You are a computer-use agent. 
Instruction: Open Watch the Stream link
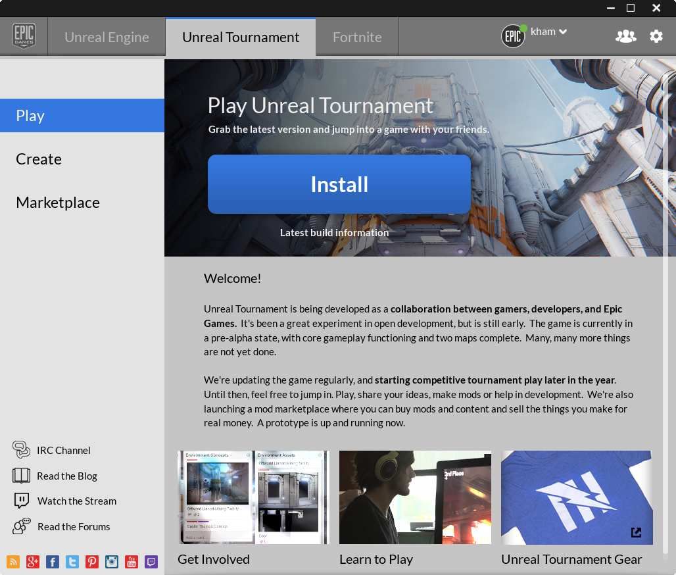pyautogui.click(x=64, y=501)
